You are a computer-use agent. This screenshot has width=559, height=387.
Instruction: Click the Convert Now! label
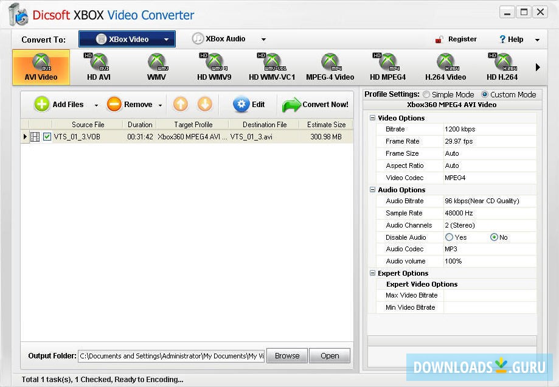[325, 105]
